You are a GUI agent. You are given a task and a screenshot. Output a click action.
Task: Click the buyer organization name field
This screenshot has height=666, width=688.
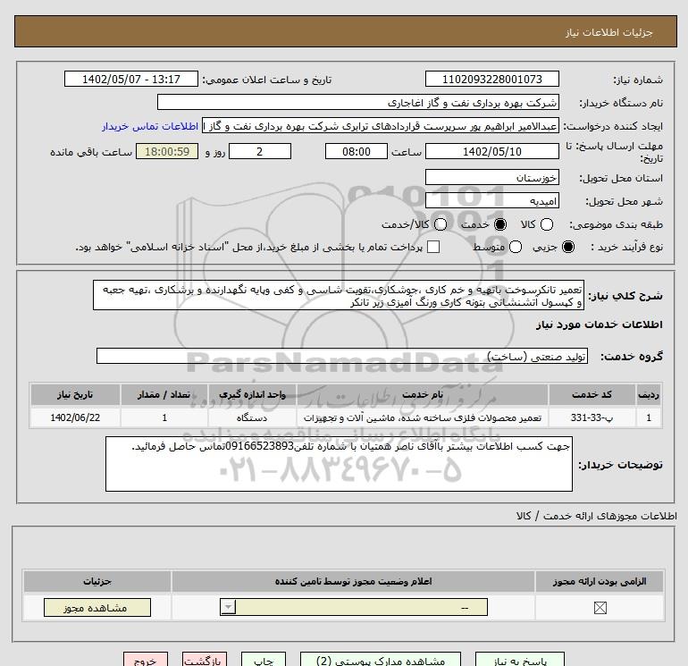tap(358, 103)
